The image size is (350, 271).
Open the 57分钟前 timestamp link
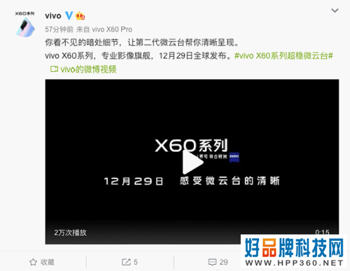(x=59, y=30)
